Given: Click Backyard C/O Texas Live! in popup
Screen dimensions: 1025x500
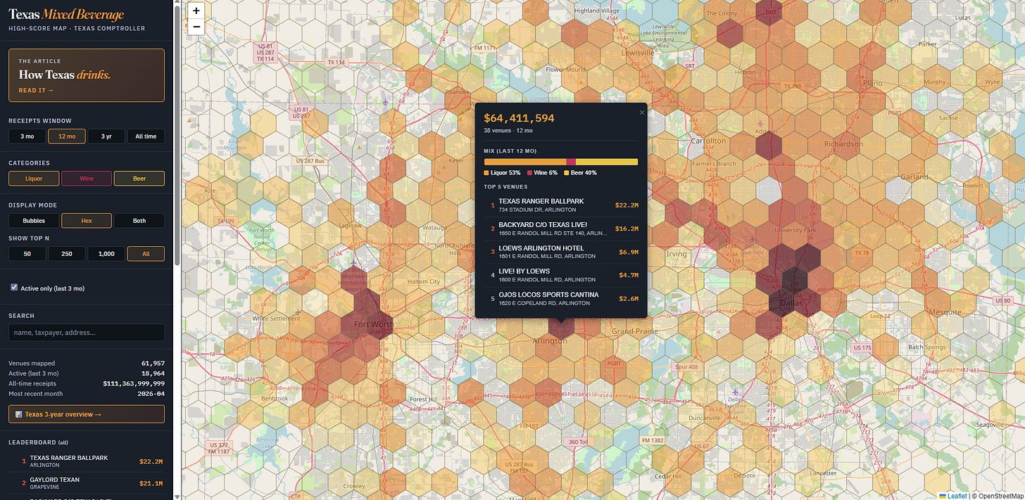Looking at the screenshot, I should pos(561,229).
